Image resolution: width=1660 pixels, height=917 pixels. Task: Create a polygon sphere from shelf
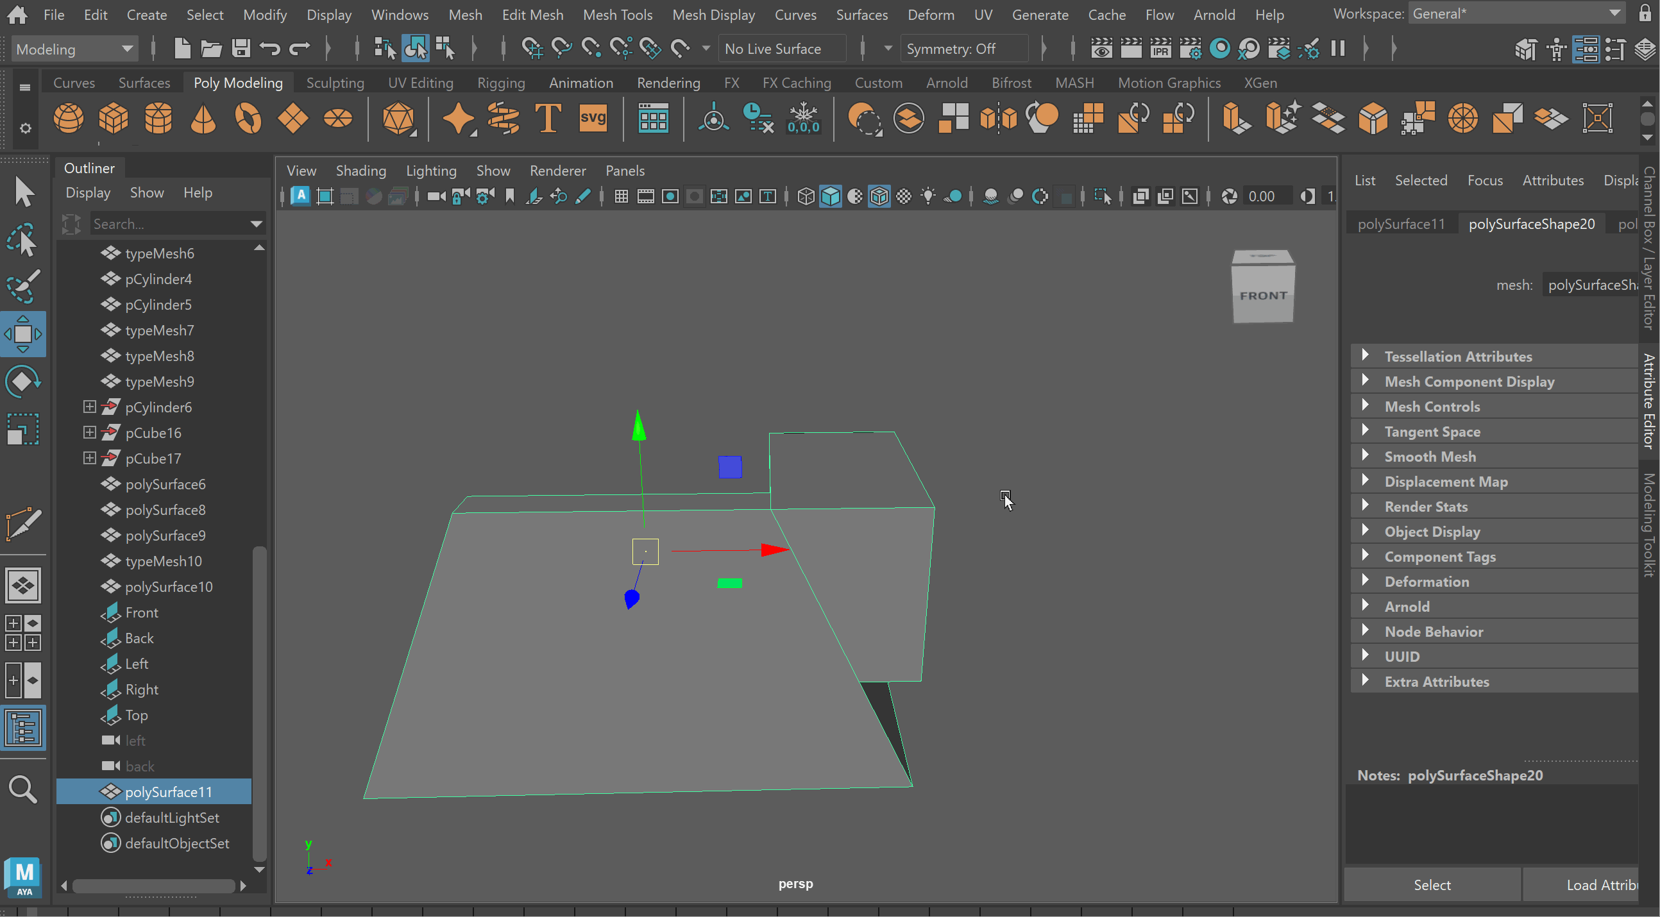[x=68, y=119]
